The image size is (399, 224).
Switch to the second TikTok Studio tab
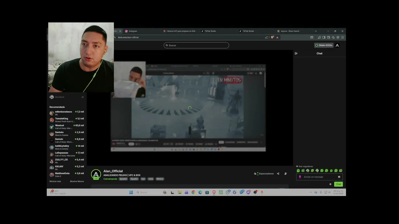tap(256, 31)
